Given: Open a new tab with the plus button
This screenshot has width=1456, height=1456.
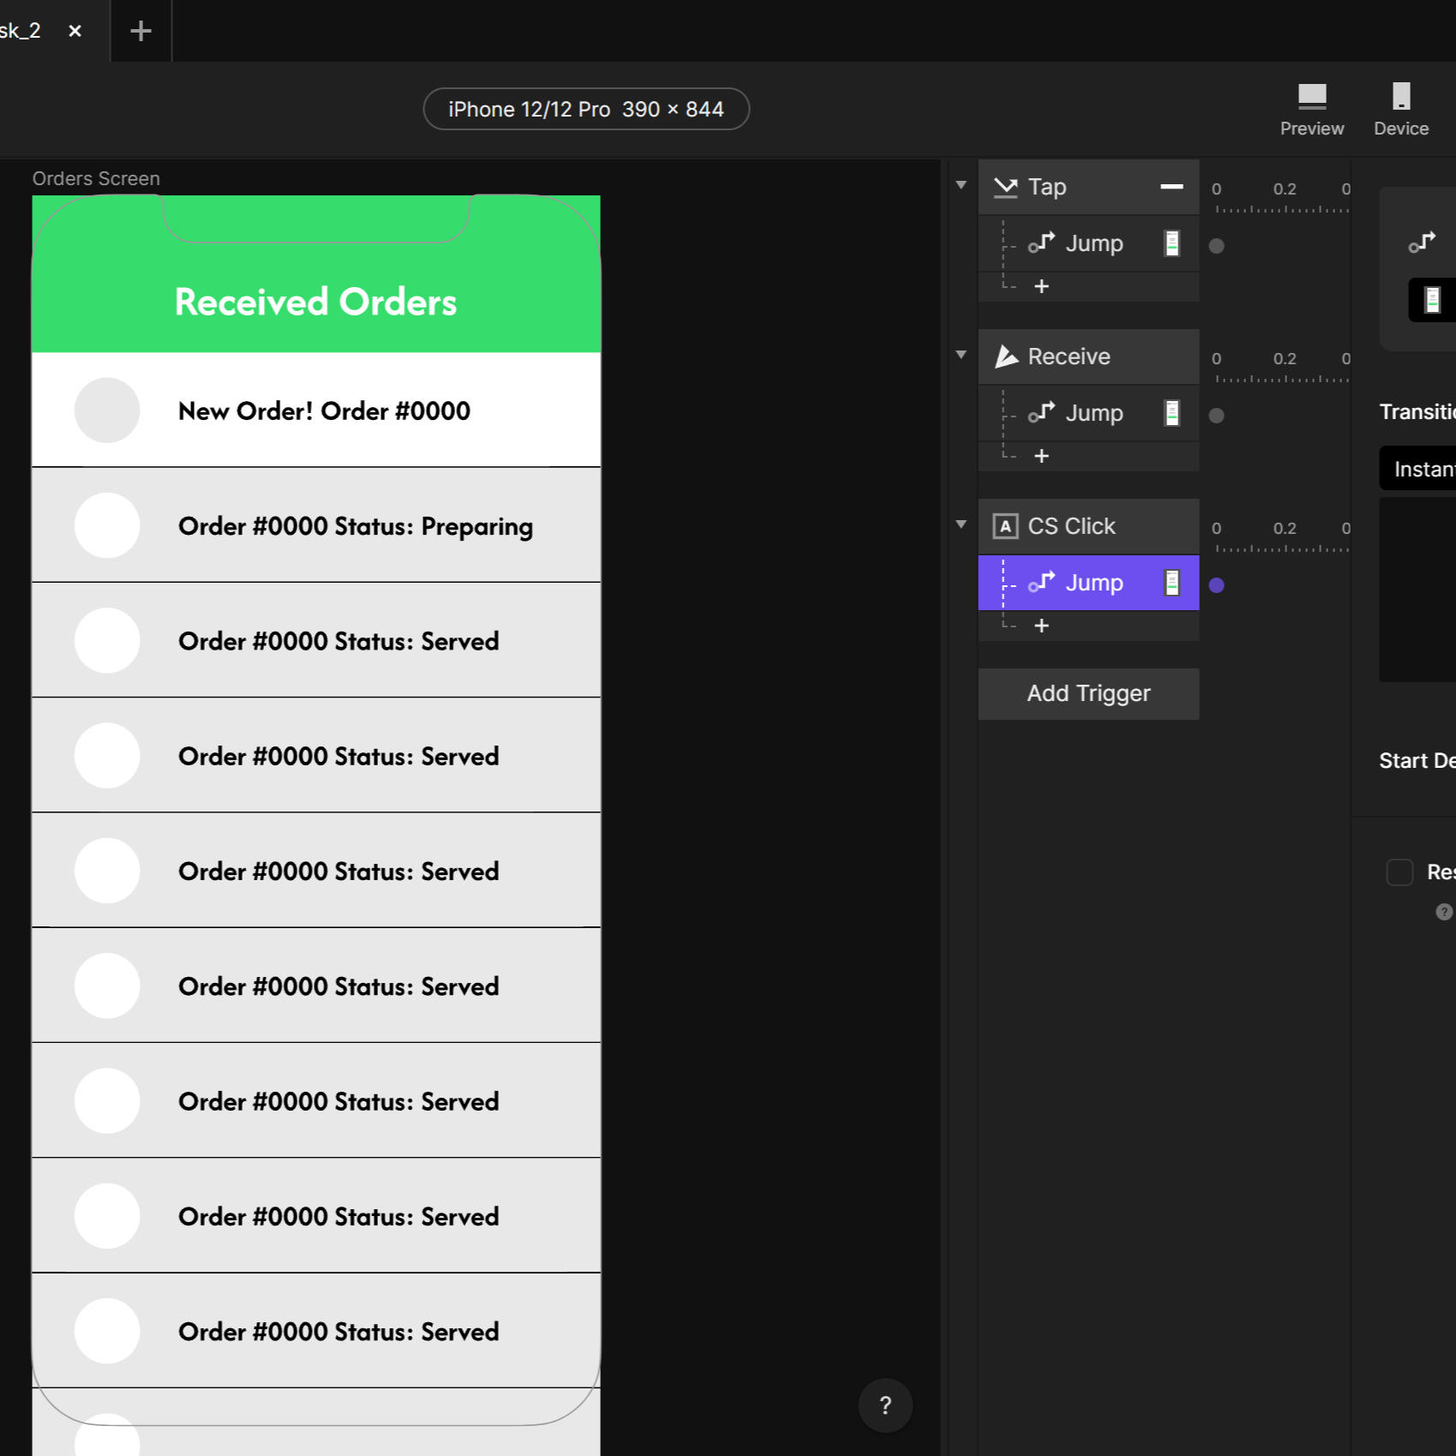Looking at the screenshot, I should (x=140, y=30).
